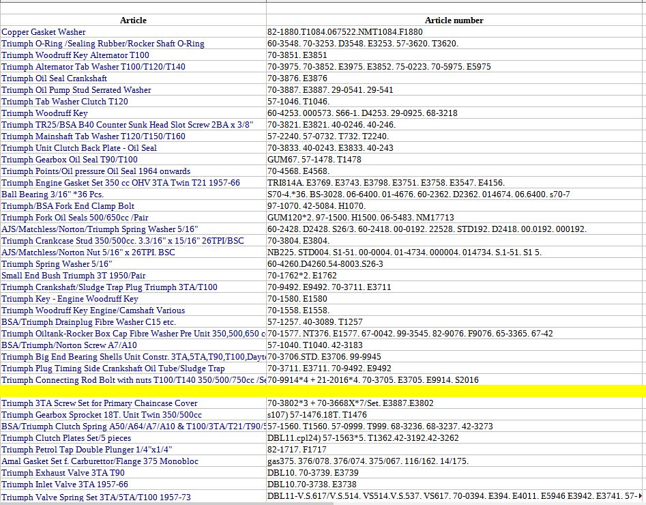Select Small End Bush Triumph 3T 1950/Pair
This screenshot has height=505, width=646.
[x=133, y=276]
